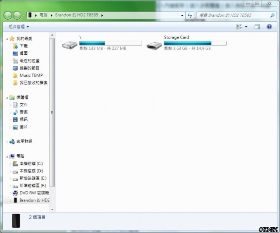280x233 pixels.
Task: Select the 圖片 library
Action: pos(24,127)
